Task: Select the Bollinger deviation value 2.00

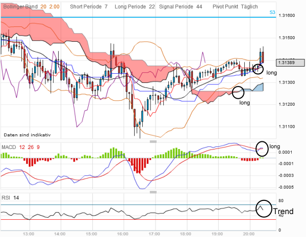Action: (x=54, y=7)
